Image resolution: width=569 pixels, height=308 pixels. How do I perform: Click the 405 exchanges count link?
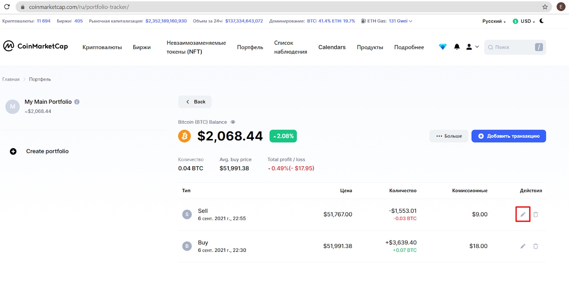(79, 21)
